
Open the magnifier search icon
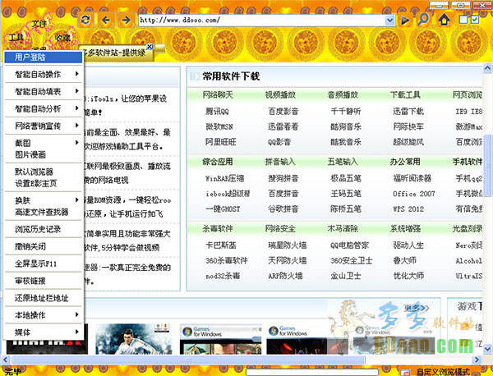(423, 20)
